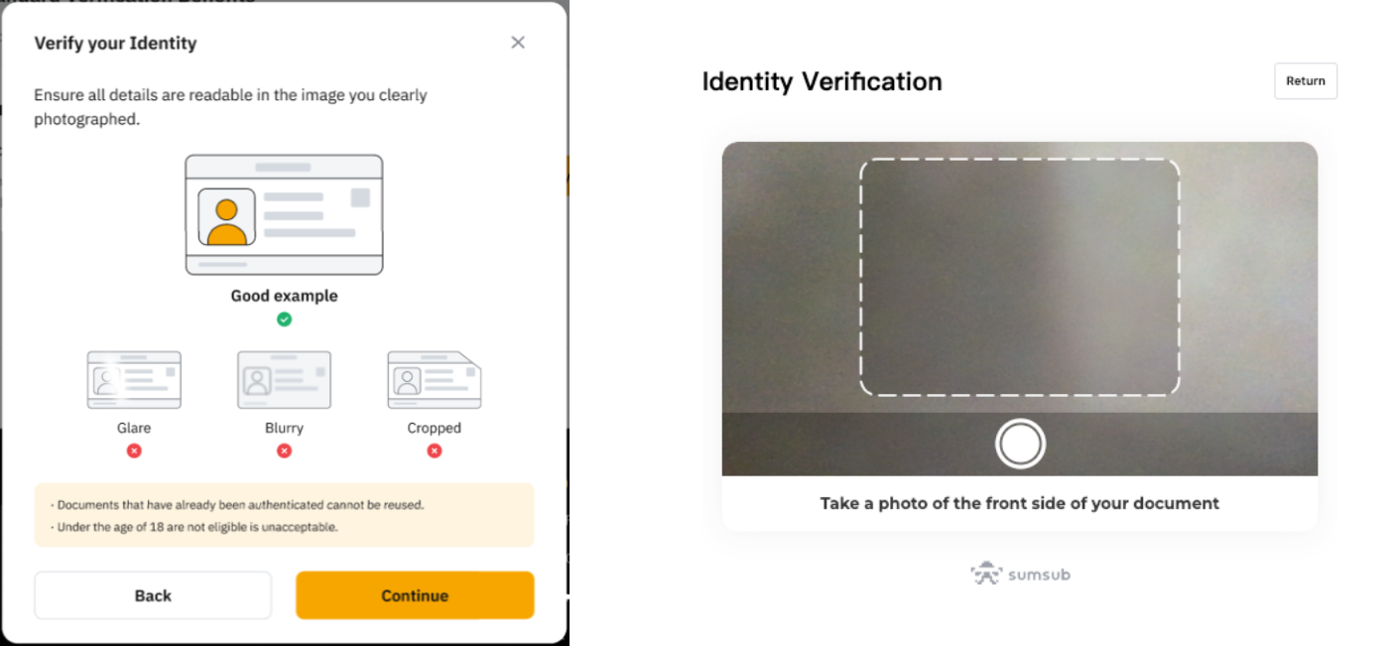Click the Blurry example card icon

tap(284, 380)
